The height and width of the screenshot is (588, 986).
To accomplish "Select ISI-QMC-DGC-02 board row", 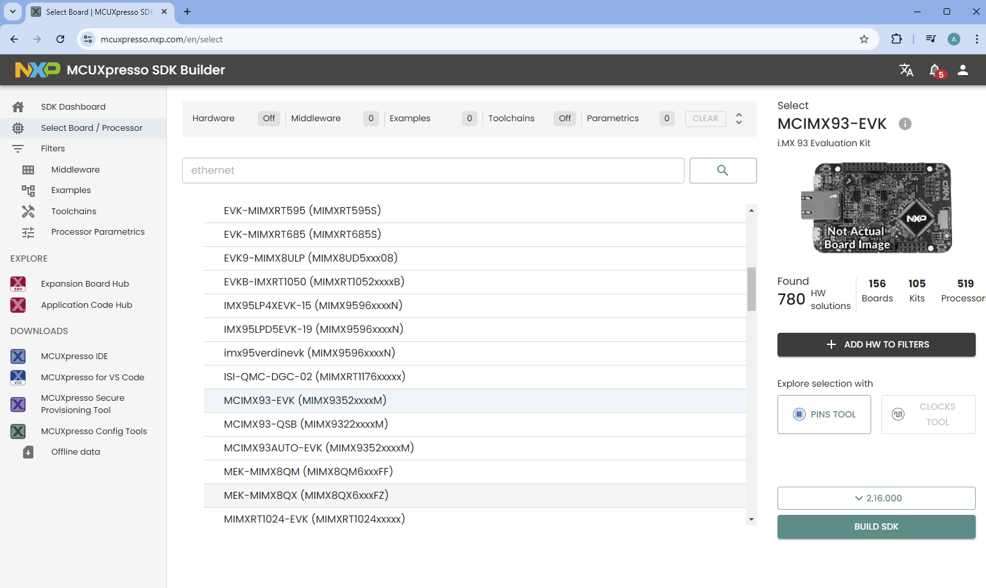I will pos(475,377).
